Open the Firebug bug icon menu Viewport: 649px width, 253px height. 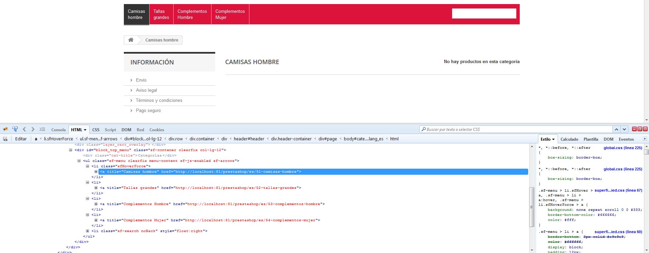click(x=6, y=129)
